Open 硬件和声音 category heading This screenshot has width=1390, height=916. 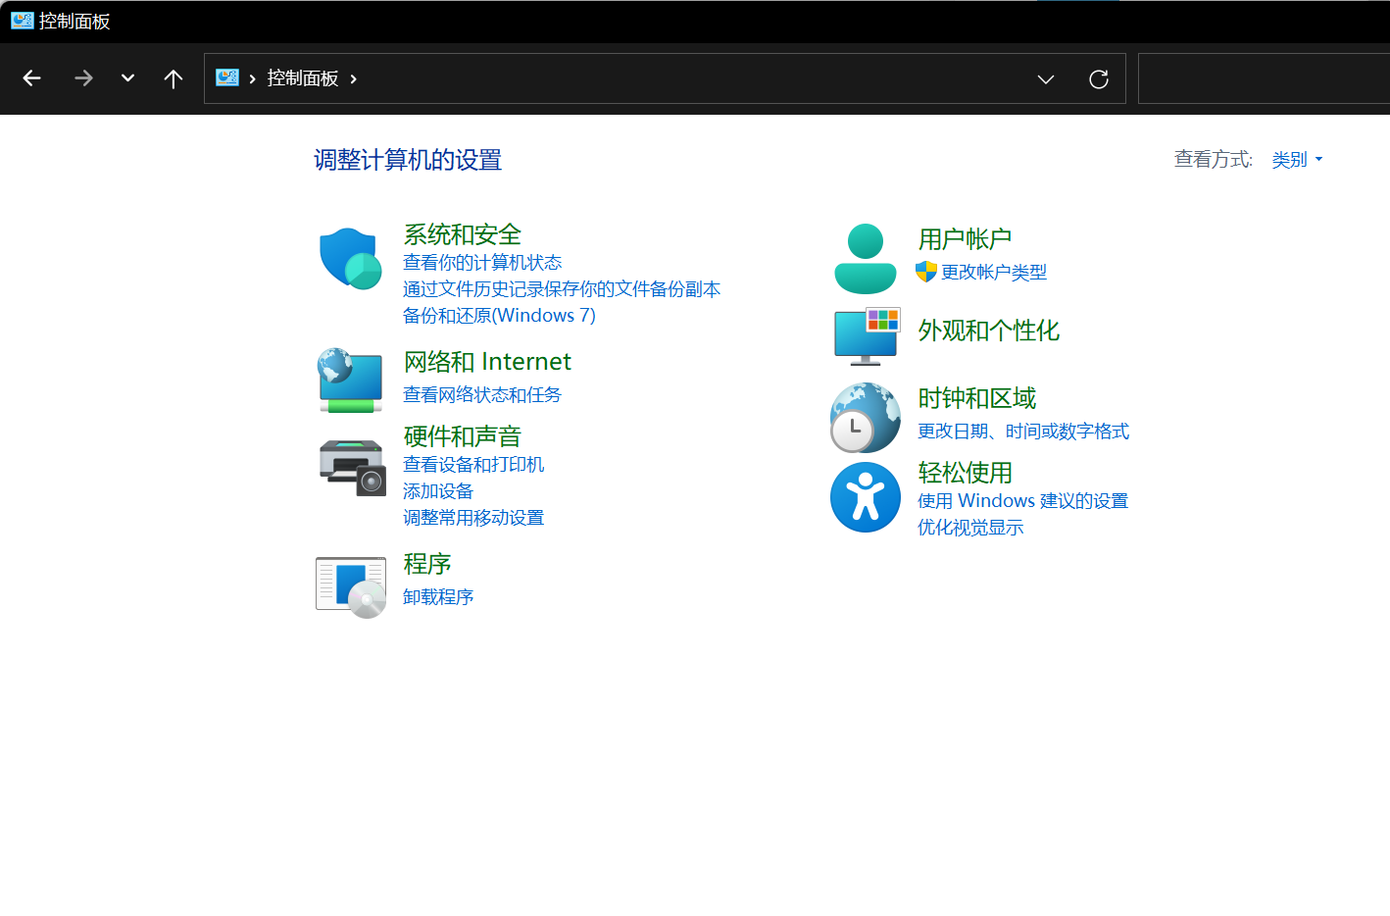(x=463, y=436)
